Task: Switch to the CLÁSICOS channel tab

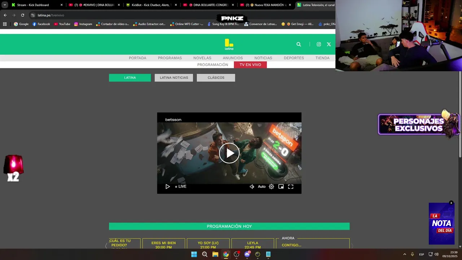Action: [216, 78]
